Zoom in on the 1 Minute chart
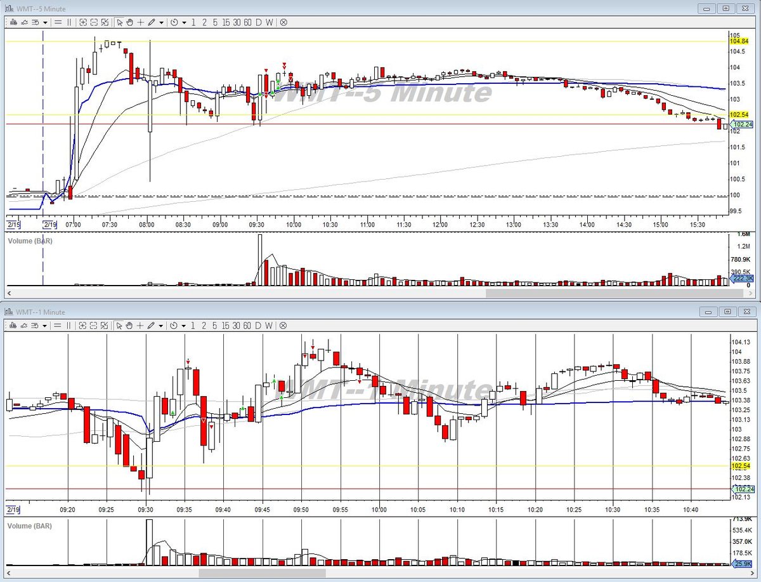 click(x=83, y=325)
